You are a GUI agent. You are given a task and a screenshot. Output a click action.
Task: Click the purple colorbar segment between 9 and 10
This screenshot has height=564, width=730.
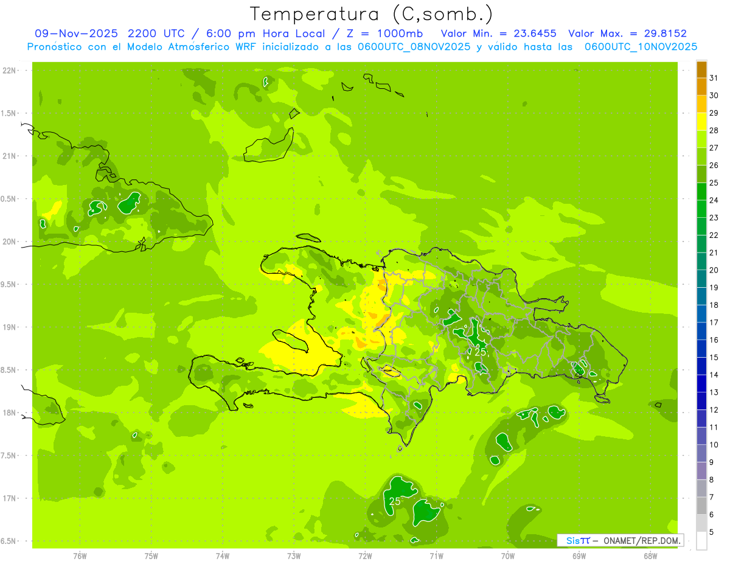[x=701, y=453]
